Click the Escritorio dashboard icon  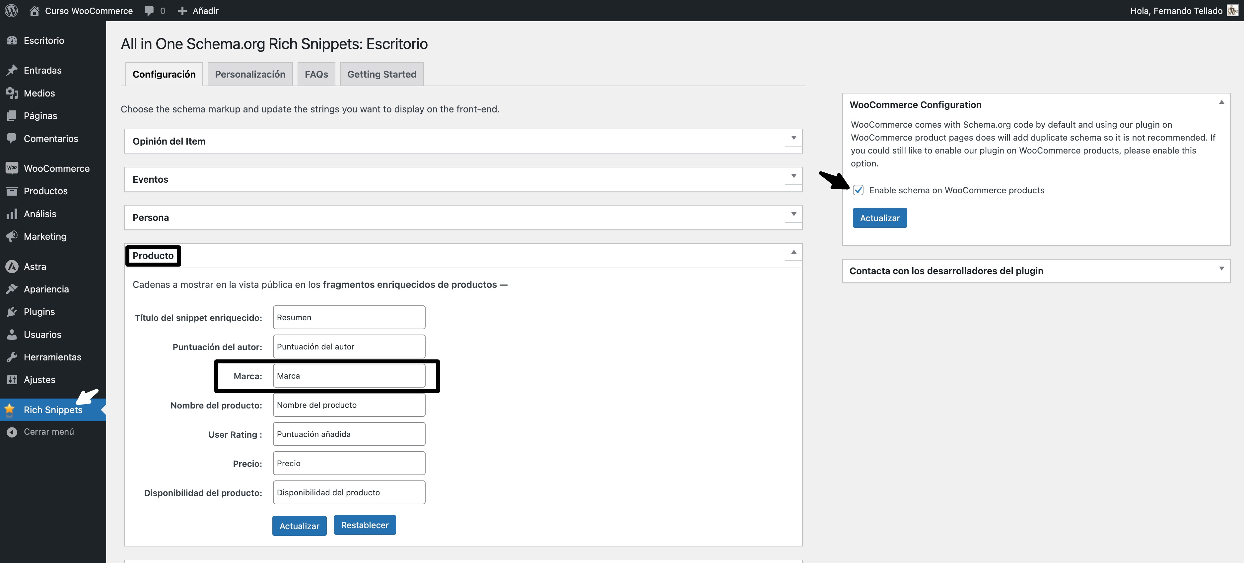(12, 40)
